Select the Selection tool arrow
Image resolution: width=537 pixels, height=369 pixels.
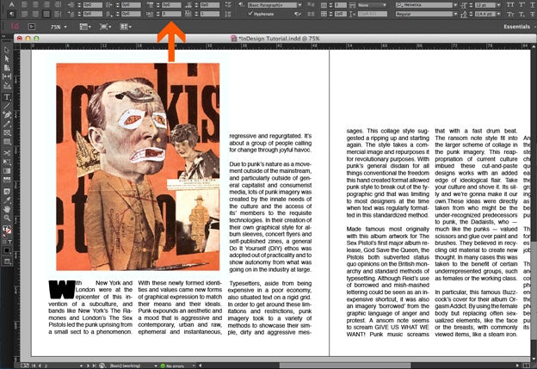coord(7,50)
